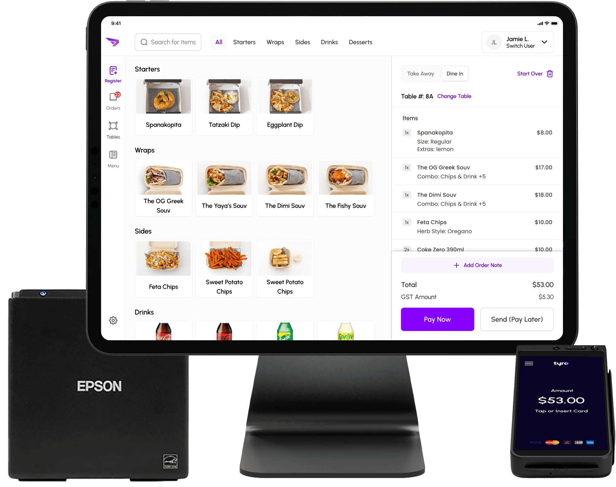Toggle to Dine In service mode
This screenshot has width=616, height=487.
pos(454,73)
